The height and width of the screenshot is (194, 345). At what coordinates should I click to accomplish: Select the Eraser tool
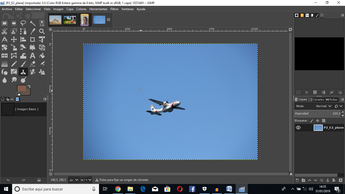point(33,64)
